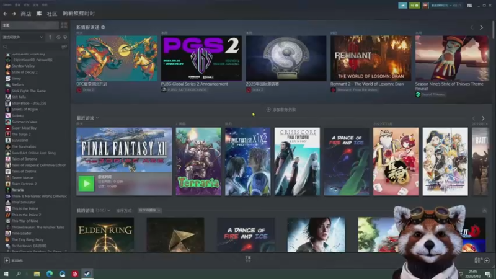Open the profile name tab in navigation
496x279 pixels.
[79, 14]
